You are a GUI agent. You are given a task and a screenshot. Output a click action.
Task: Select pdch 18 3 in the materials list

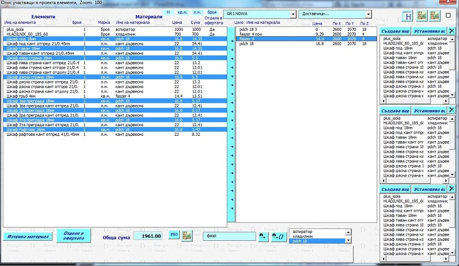(x=306, y=29)
